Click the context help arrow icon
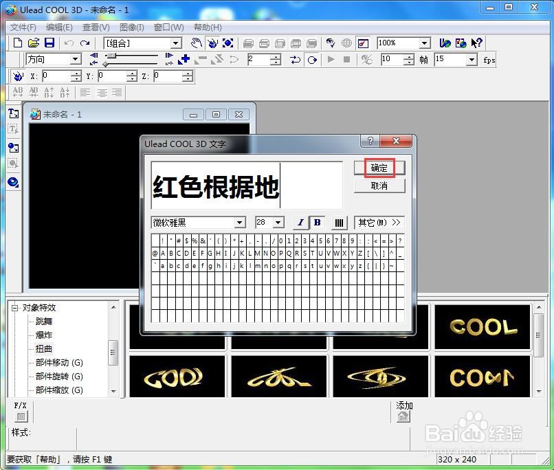Viewport: 554px width, 470px height. click(476, 43)
